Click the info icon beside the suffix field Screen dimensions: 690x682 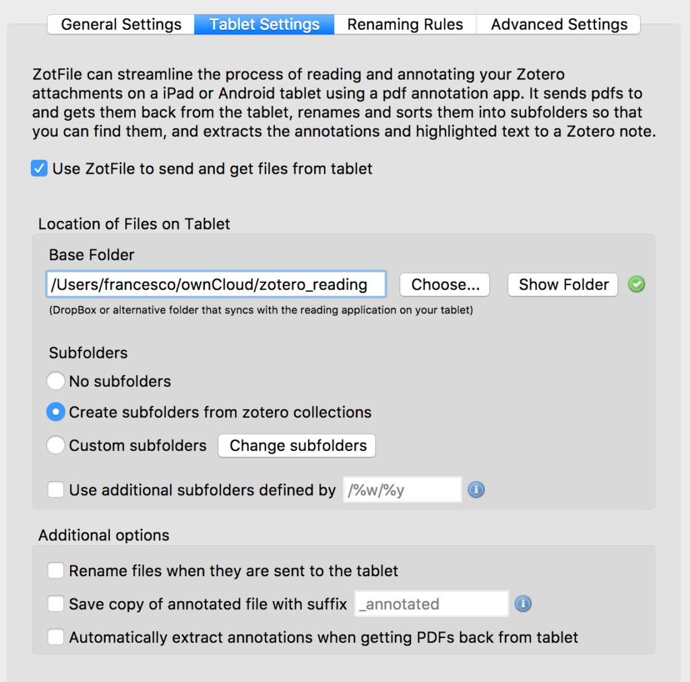pyautogui.click(x=523, y=604)
